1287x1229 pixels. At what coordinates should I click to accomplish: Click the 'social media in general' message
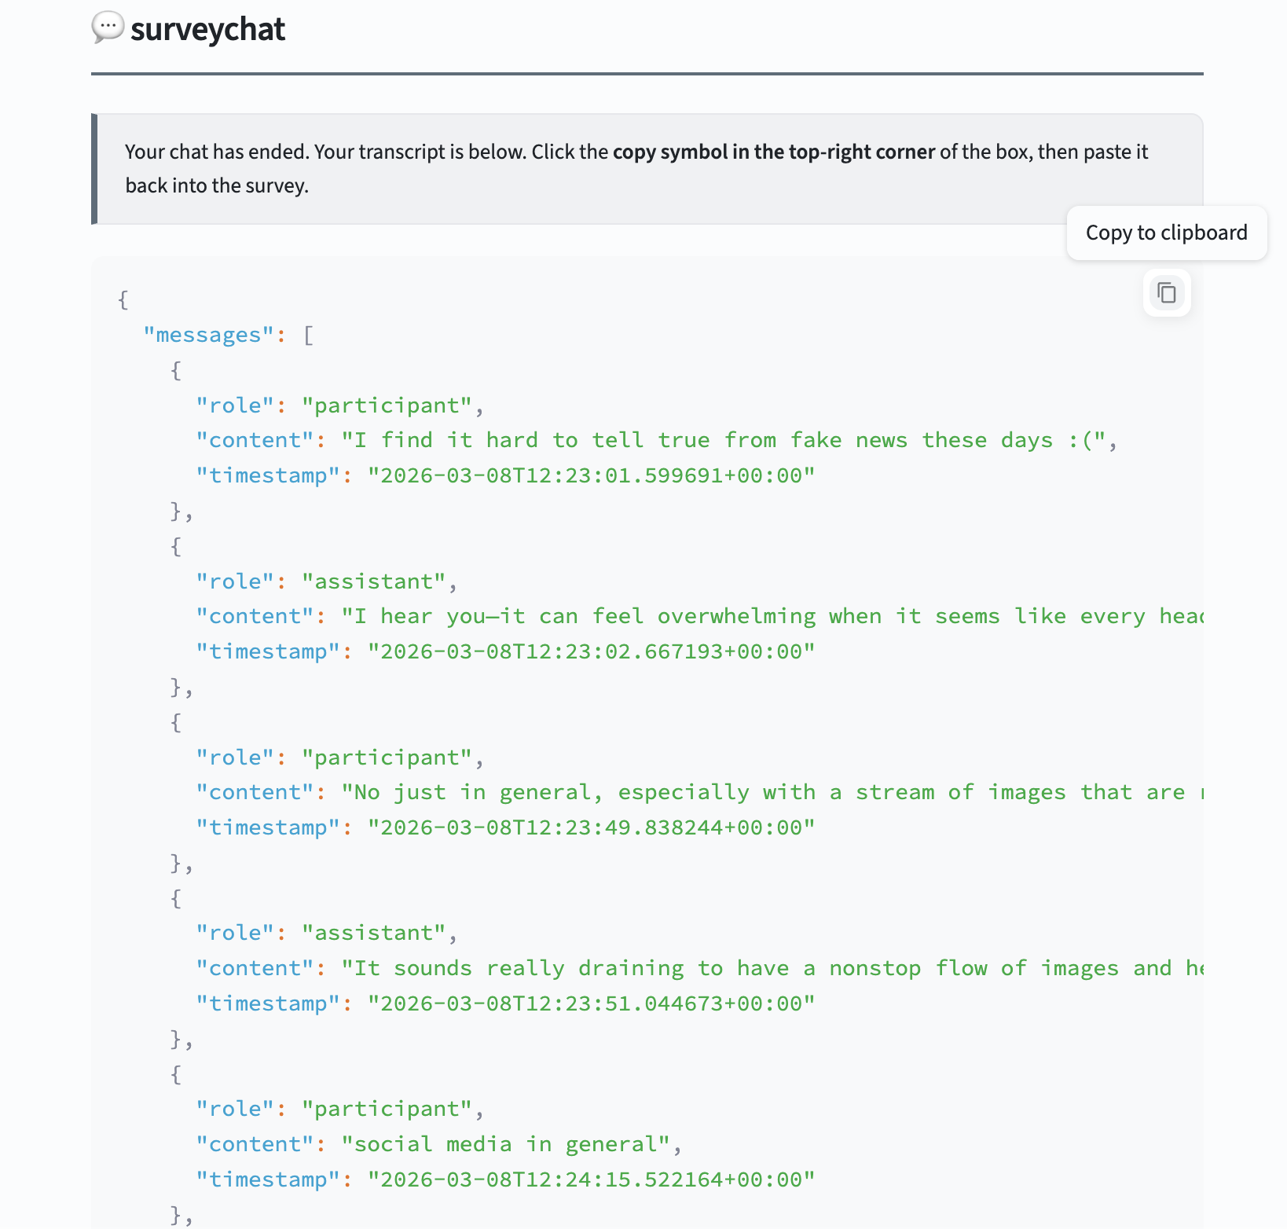tap(511, 1144)
